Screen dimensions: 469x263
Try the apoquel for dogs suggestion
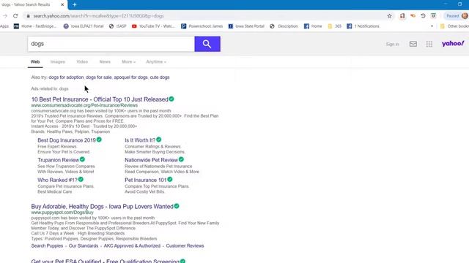[x=130, y=77]
